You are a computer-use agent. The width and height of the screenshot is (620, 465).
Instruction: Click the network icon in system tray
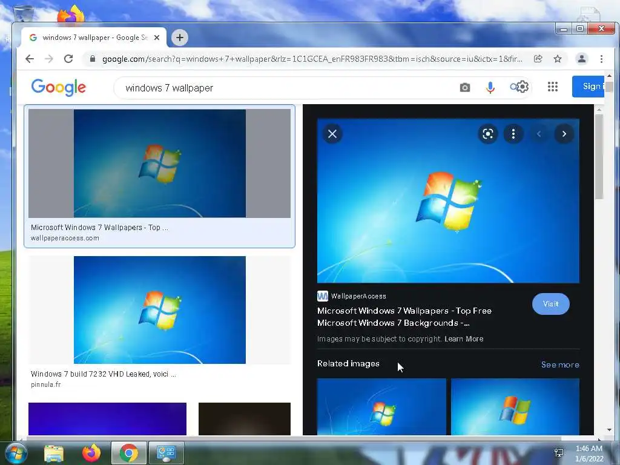click(x=559, y=453)
